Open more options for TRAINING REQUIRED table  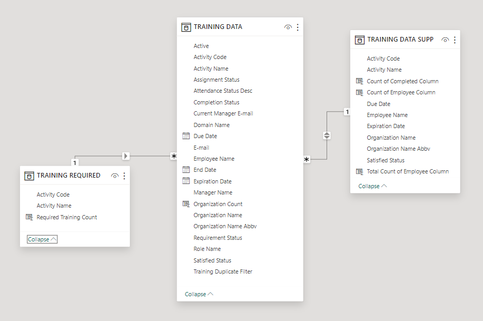pyautogui.click(x=124, y=176)
